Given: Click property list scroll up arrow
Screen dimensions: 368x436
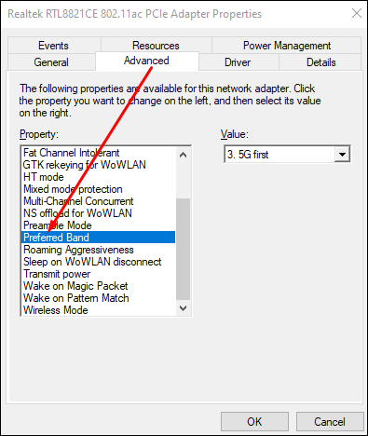Looking at the screenshot, I should (x=184, y=155).
